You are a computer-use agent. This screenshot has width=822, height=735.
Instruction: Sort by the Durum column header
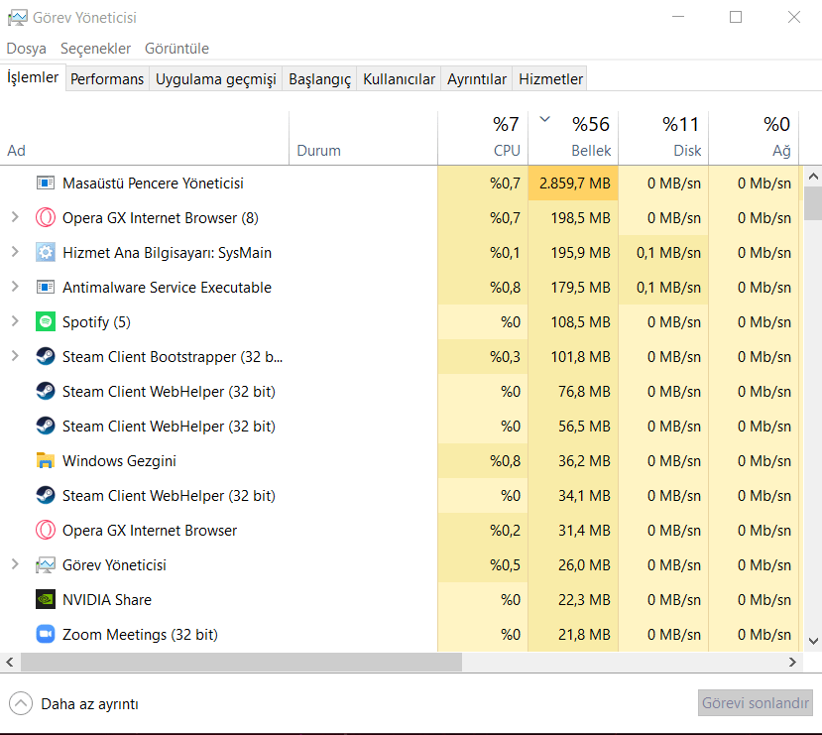[363, 139]
